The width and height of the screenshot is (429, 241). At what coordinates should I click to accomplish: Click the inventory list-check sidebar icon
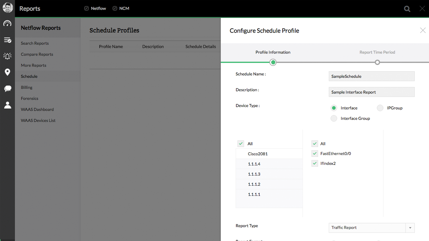[7, 40]
